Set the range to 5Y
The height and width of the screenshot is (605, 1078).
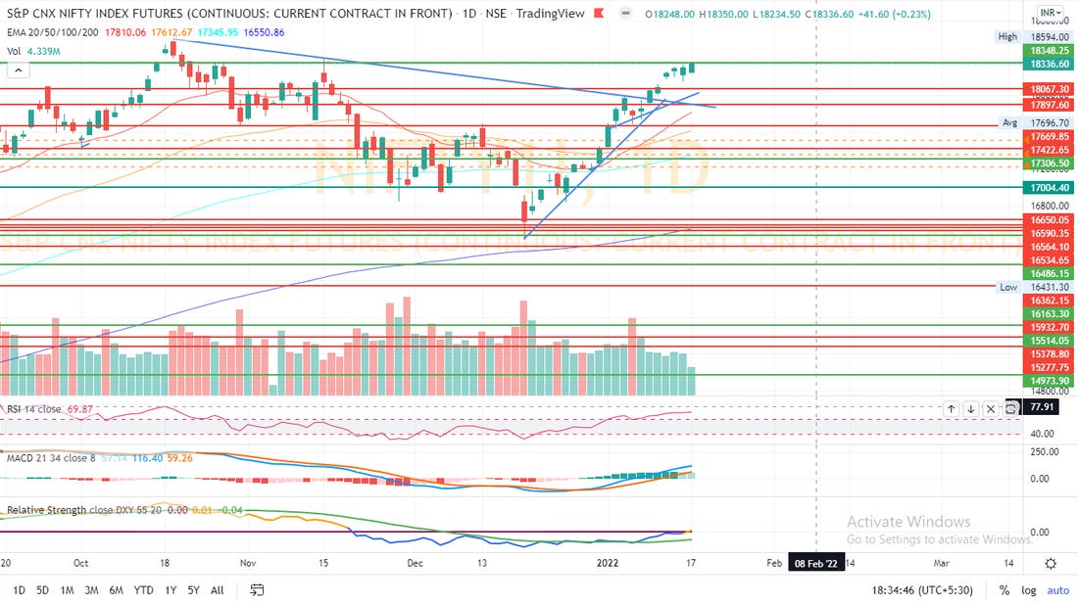[x=194, y=590]
